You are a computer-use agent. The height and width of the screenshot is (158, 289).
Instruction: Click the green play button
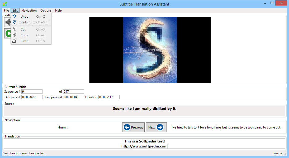(8, 33)
